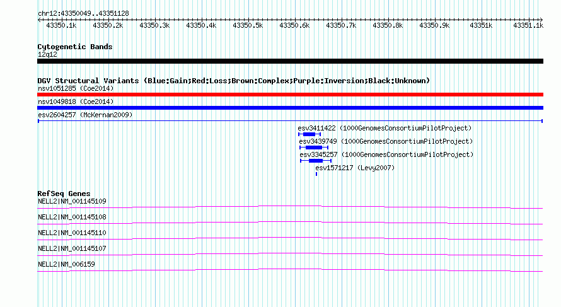The height and width of the screenshot is (307, 561).
Task: Click the 43350.4k ruler tick label
Action: point(201,26)
